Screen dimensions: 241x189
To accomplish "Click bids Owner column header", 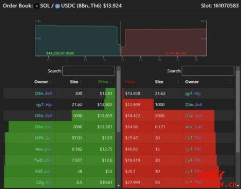I will 41,82.
